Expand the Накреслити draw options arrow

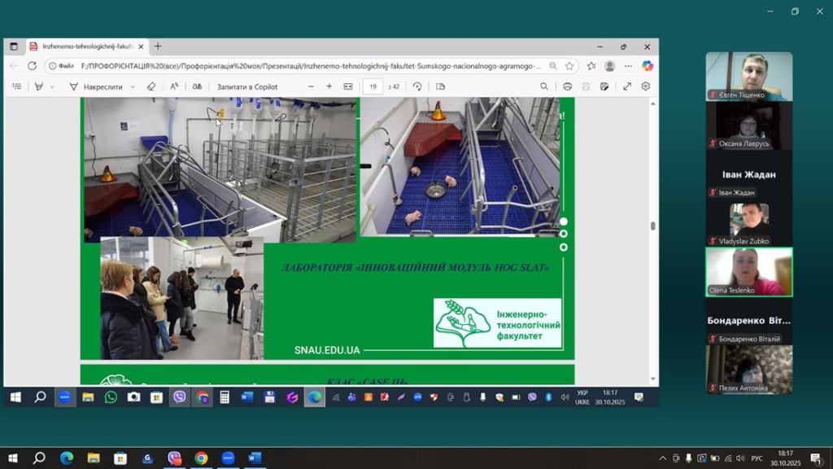pyautogui.click(x=133, y=86)
